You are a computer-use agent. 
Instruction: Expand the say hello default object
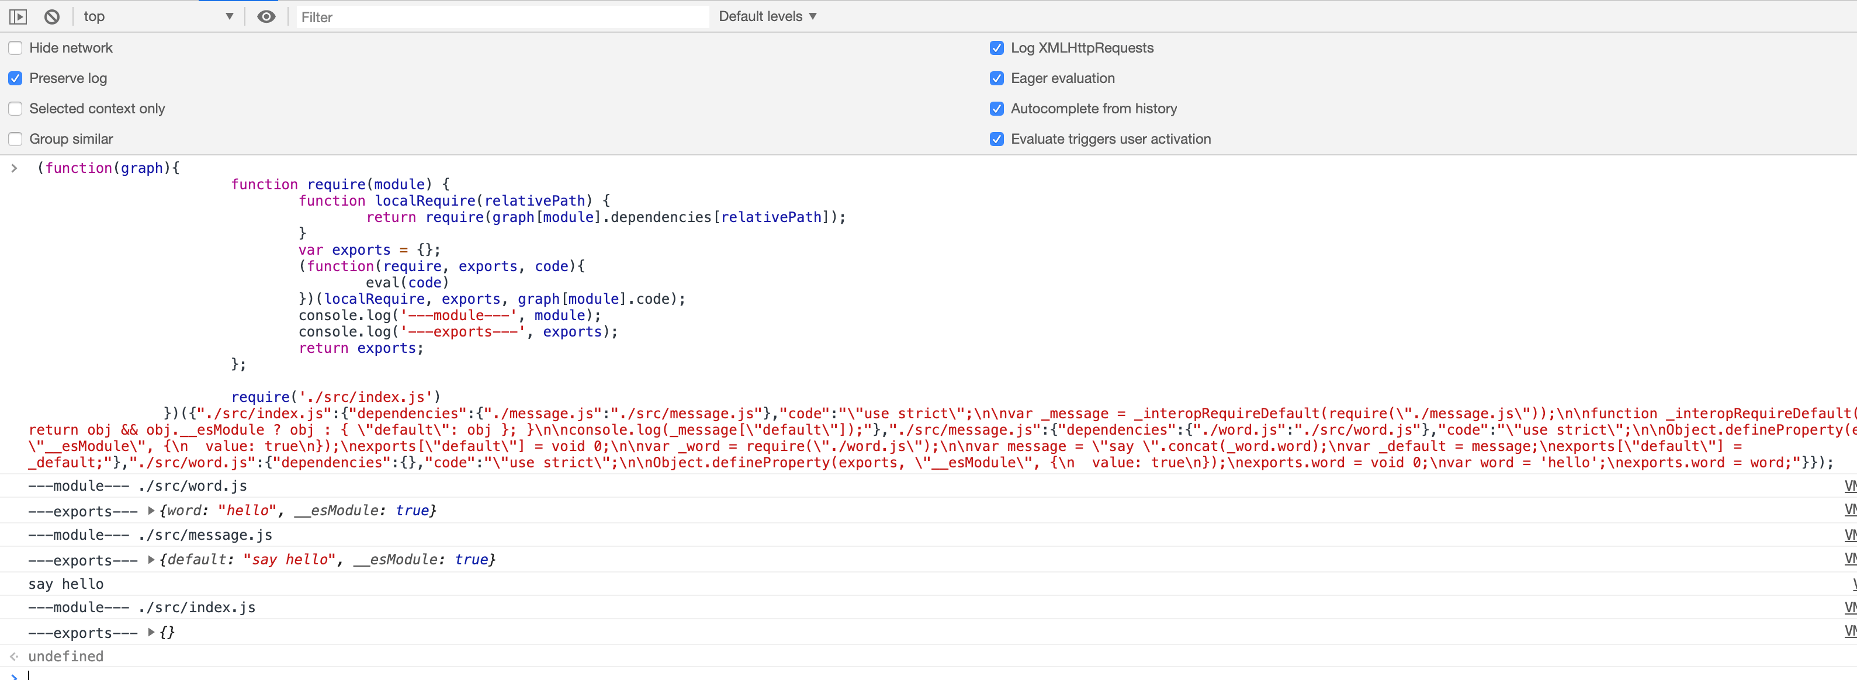point(151,559)
